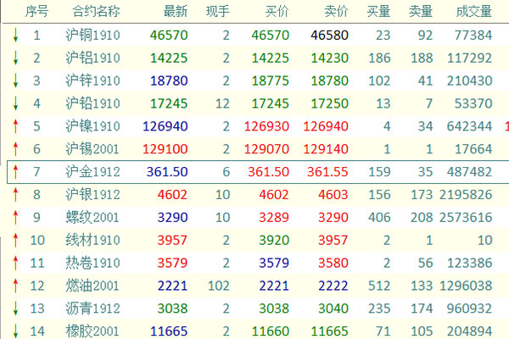Click bid price 18775 of 沪锌1910
Viewport: 509px width, 339px height.
[271, 81]
